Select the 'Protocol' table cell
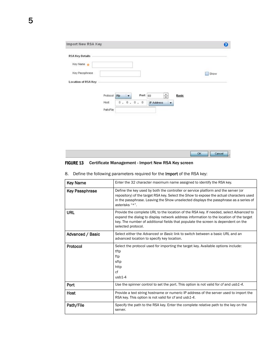The height and width of the screenshot is (357, 276). [x=89, y=262]
